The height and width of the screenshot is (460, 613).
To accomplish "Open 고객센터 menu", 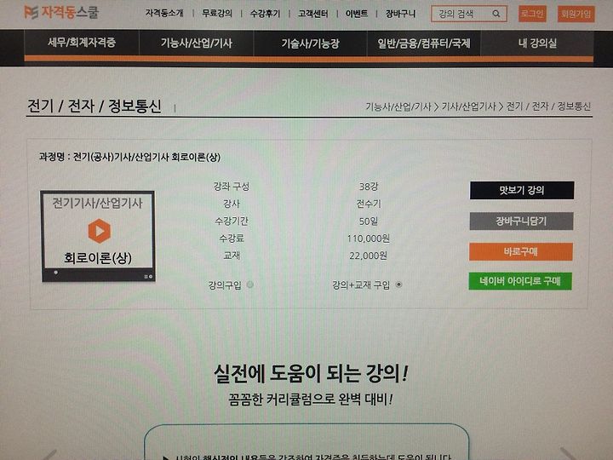I will [x=313, y=14].
